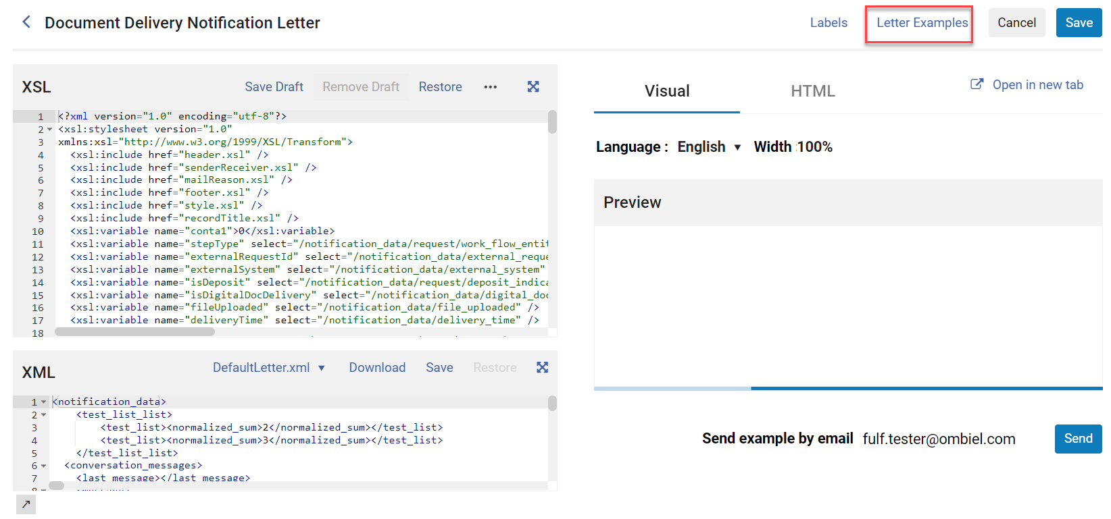The height and width of the screenshot is (519, 1111).
Task: Save the XML example
Action: coord(439,368)
